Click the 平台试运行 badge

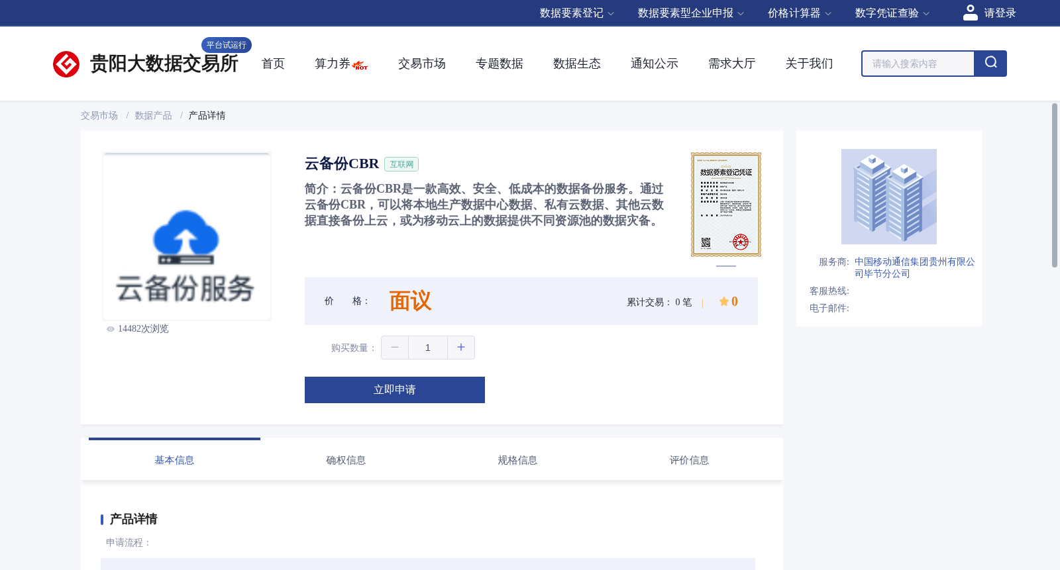227,45
